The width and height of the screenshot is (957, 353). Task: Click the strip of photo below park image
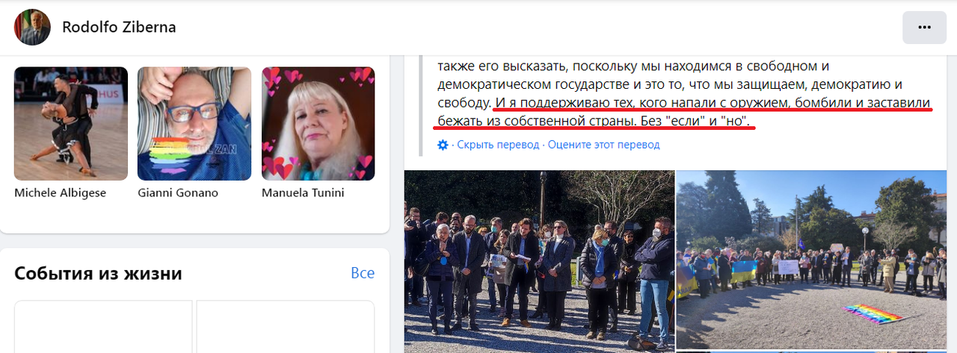point(811,352)
